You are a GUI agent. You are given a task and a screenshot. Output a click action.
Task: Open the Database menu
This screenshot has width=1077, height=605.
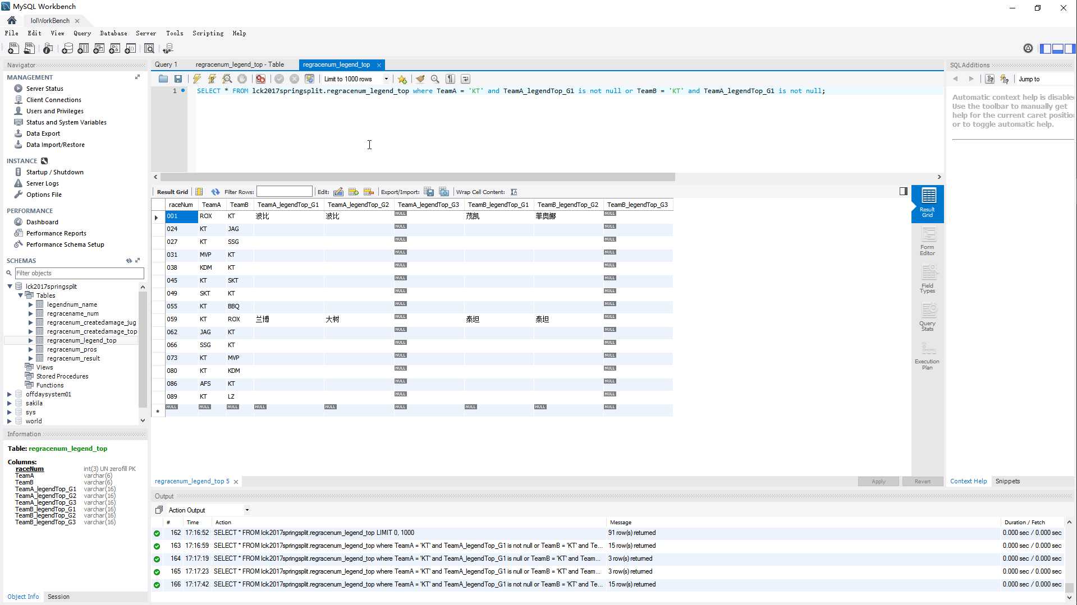[113, 33]
